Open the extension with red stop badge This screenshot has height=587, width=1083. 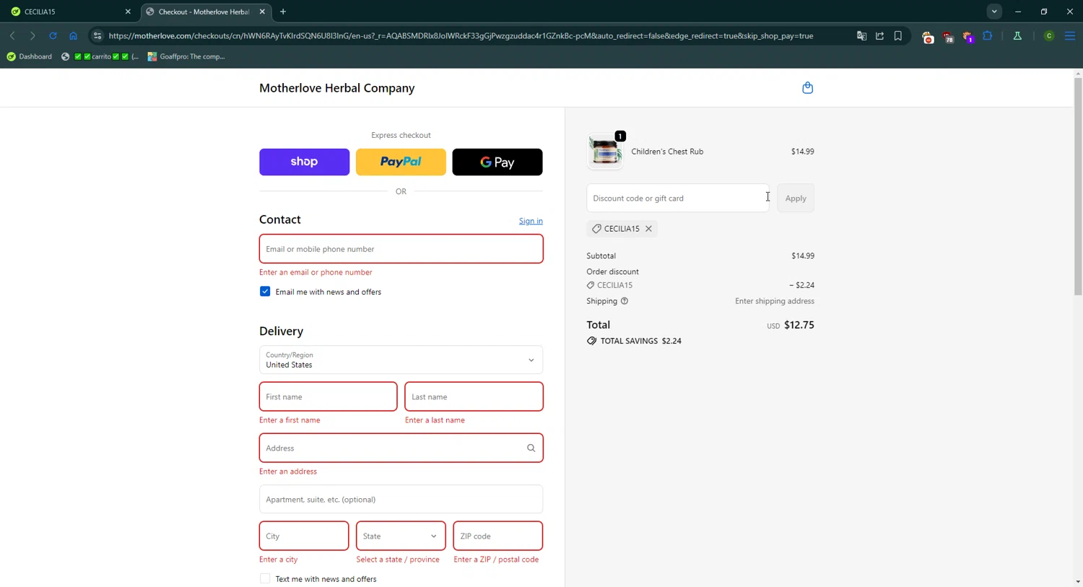[x=928, y=37]
